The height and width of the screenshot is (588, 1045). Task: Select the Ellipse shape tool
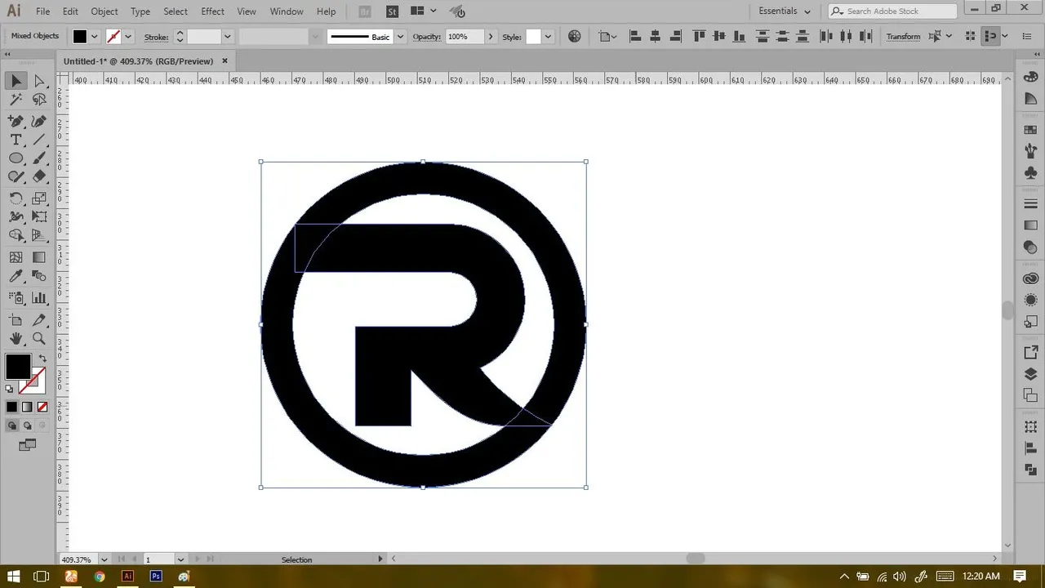coord(16,158)
